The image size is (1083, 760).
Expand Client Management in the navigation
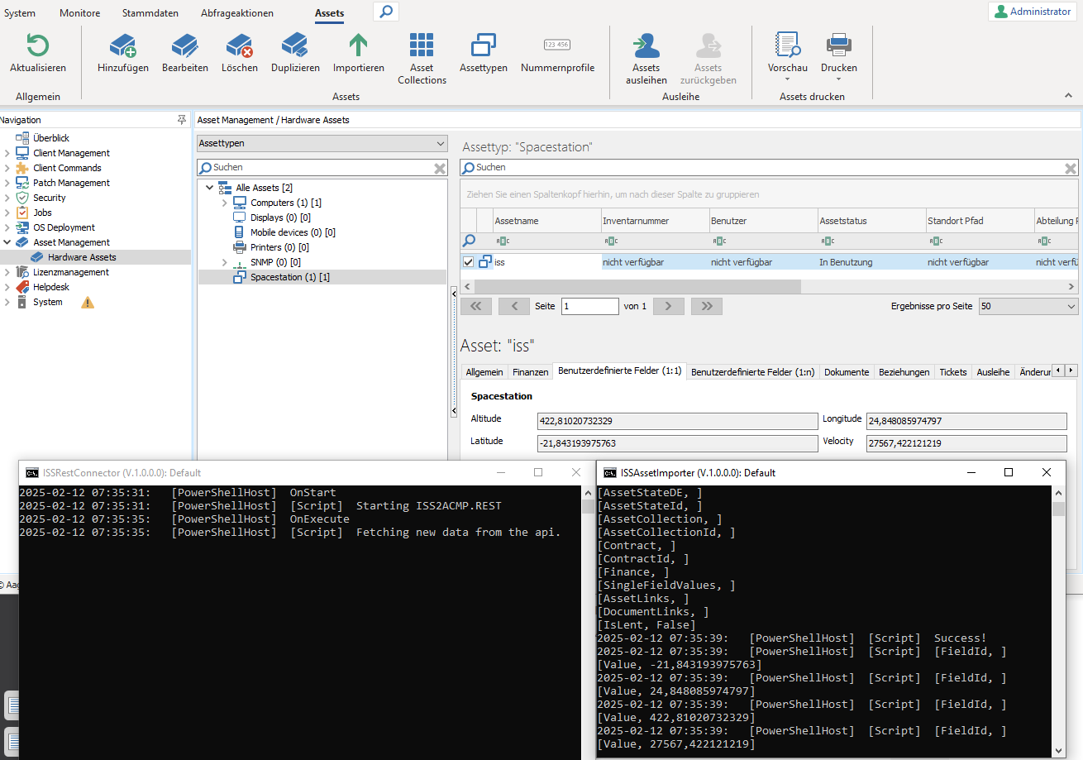7,153
